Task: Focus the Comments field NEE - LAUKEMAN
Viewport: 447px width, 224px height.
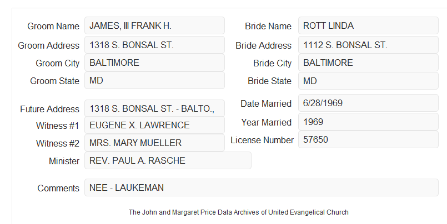Action: (262, 187)
